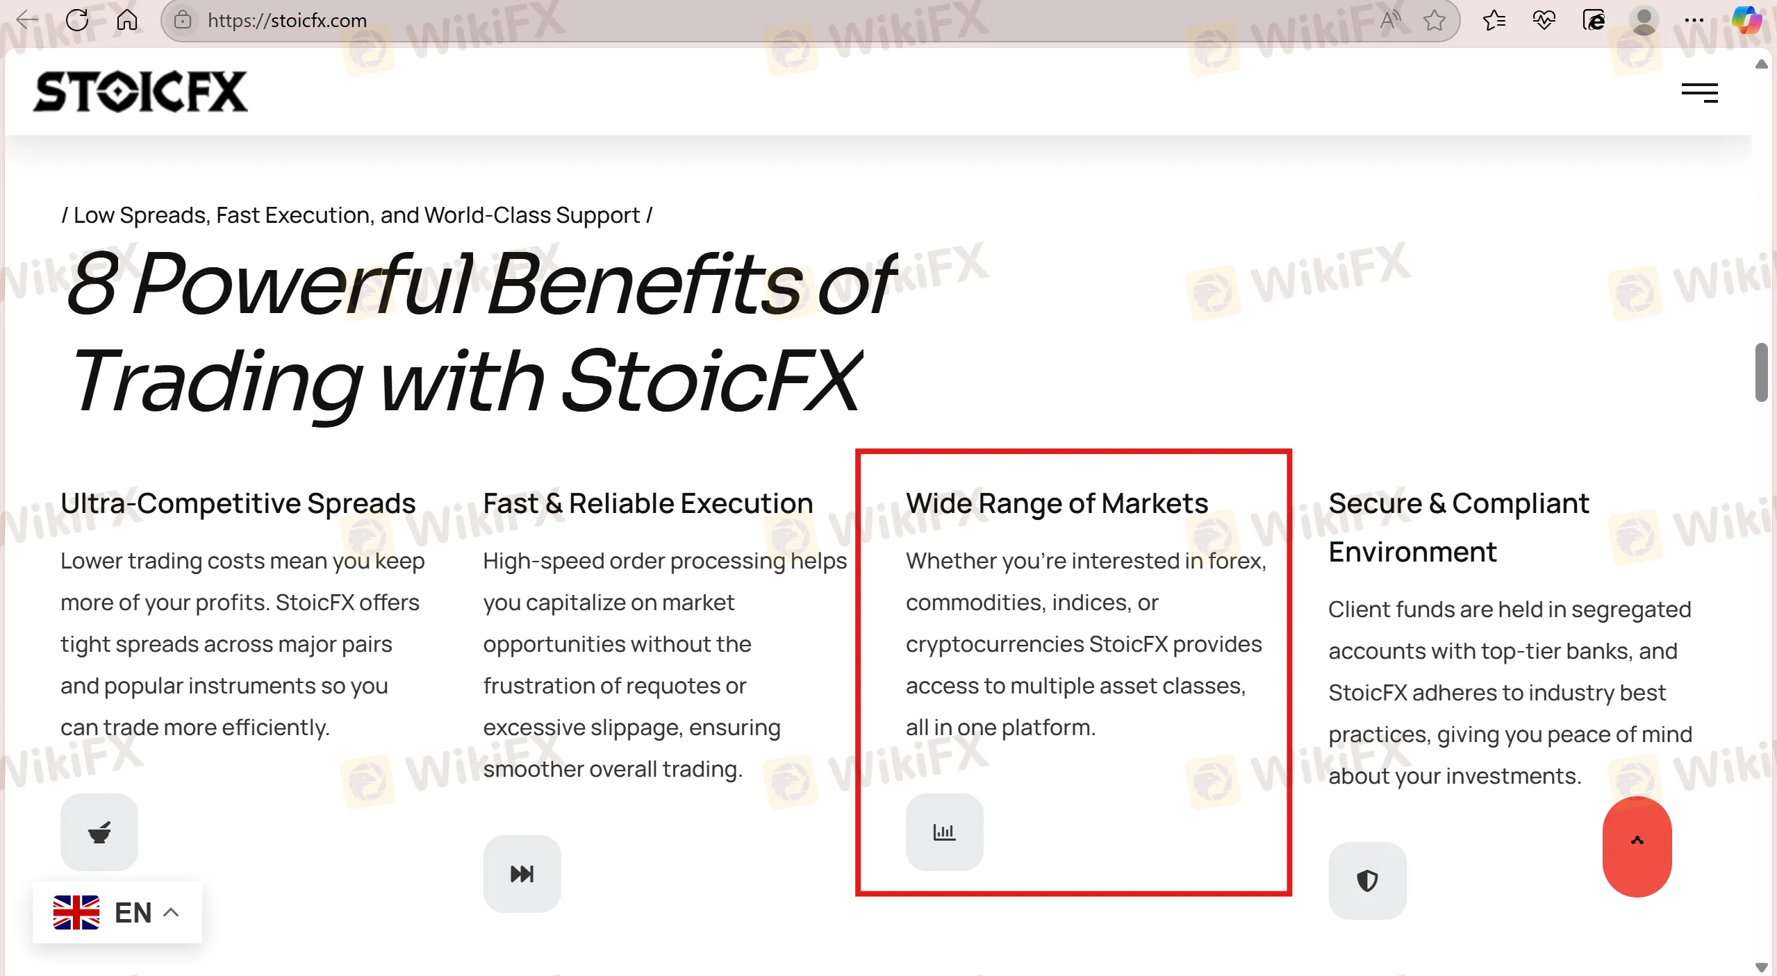Open the Copilot sidebar icon

[x=1746, y=20]
